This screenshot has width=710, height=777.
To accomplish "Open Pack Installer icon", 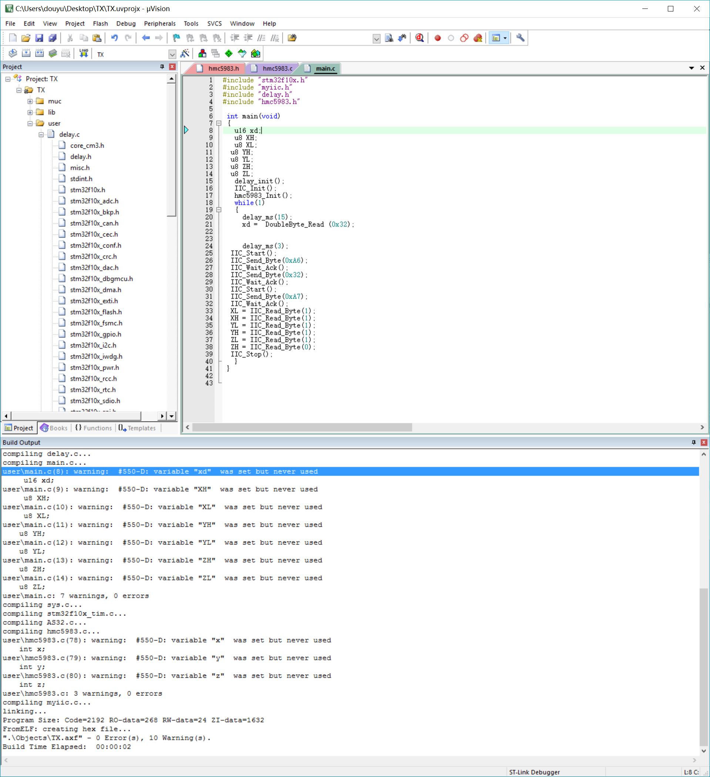I will [256, 53].
